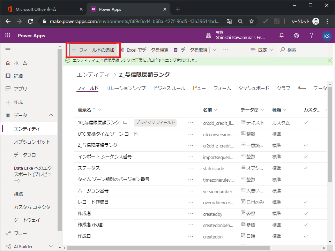
Task: Open more options for 作成者 row
Action: tap(191, 214)
